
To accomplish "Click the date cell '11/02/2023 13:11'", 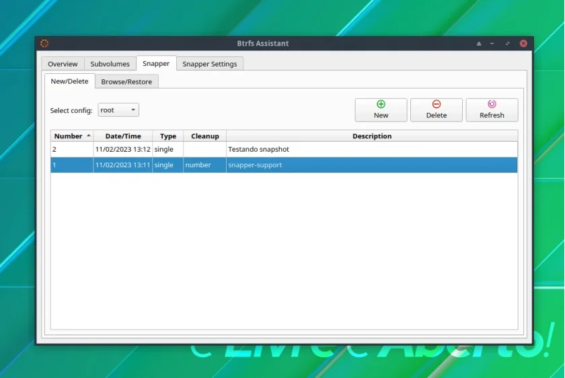I will click(123, 164).
